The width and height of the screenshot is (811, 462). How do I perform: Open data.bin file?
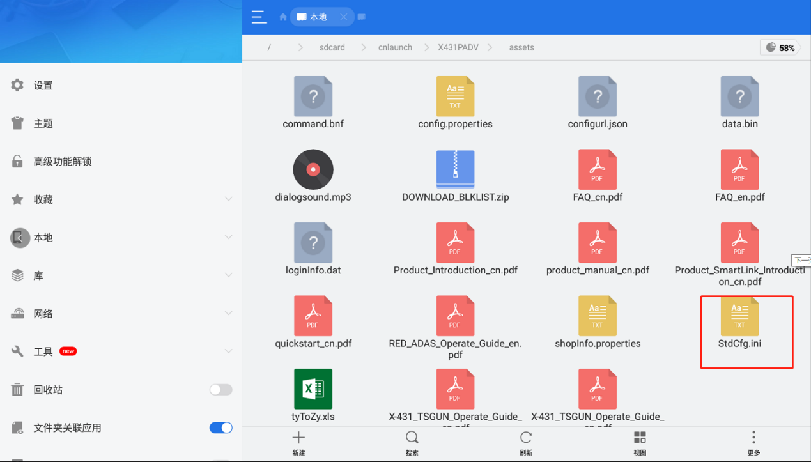tap(740, 103)
